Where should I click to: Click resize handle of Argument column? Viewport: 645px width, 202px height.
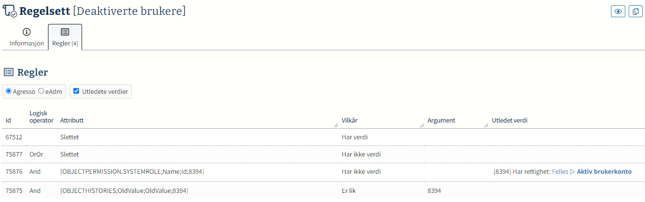(486, 125)
